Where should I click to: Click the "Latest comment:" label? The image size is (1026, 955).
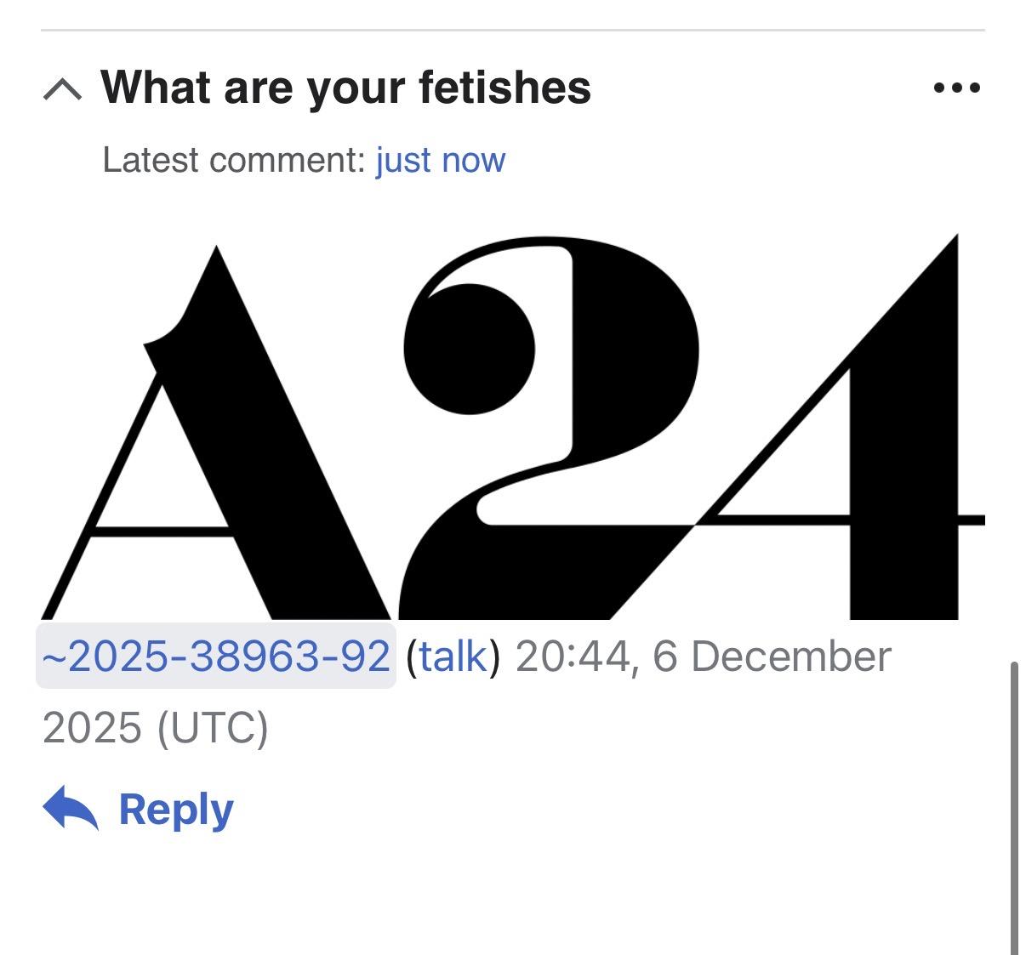pyautogui.click(x=234, y=160)
